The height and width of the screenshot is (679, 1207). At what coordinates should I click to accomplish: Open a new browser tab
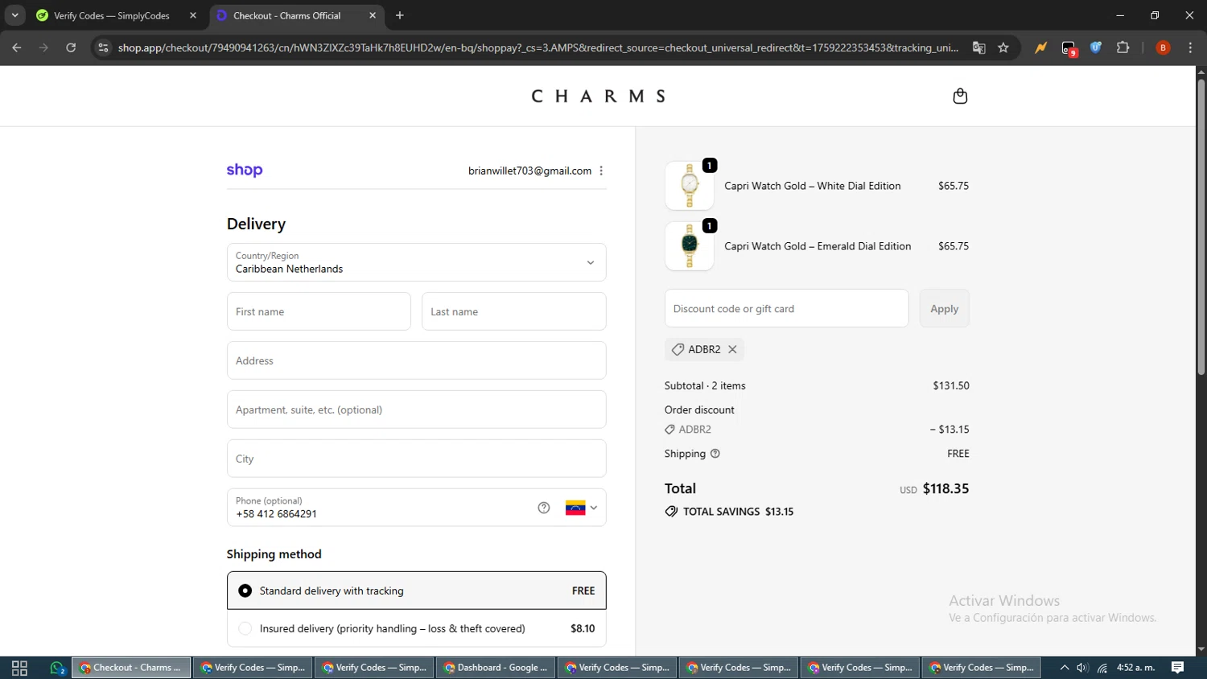(400, 15)
